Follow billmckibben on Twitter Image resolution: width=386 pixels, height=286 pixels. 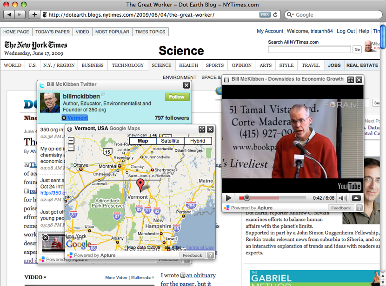coord(177,97)
